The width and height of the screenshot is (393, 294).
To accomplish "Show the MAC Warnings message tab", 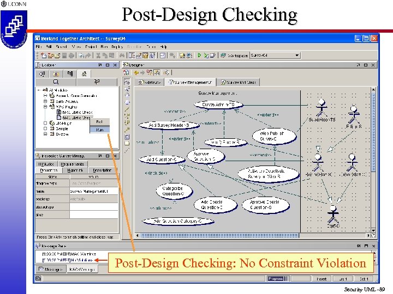I will [82, 269].
